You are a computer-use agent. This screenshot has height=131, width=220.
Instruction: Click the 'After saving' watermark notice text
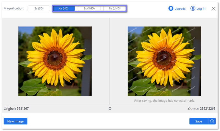(164, 101)
